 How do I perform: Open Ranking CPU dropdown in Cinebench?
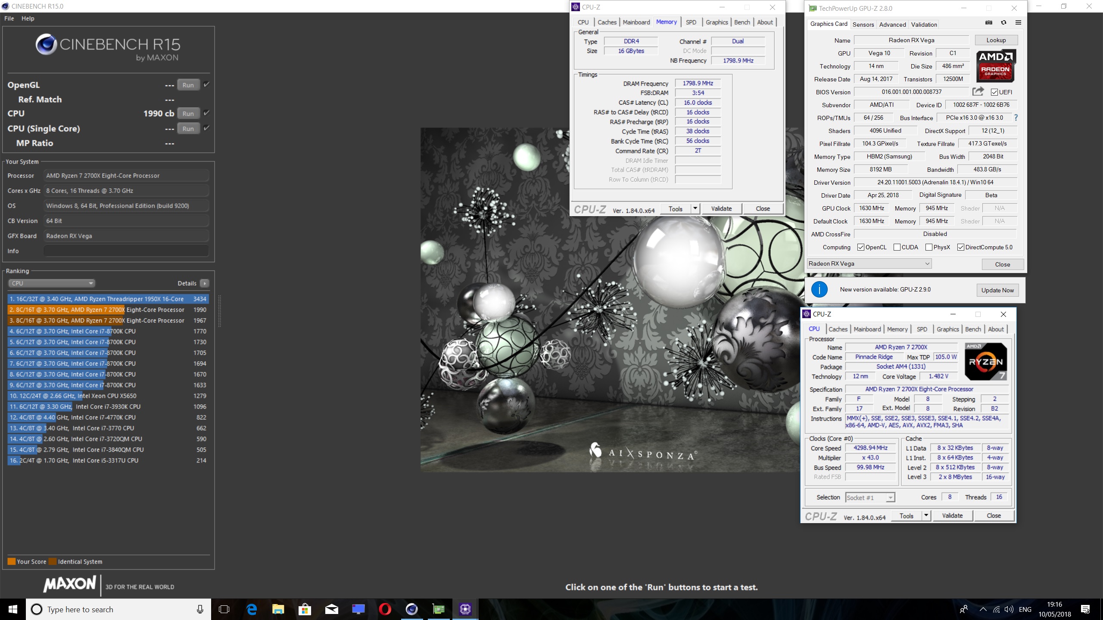pyautogui.click(x=52, y=283)
